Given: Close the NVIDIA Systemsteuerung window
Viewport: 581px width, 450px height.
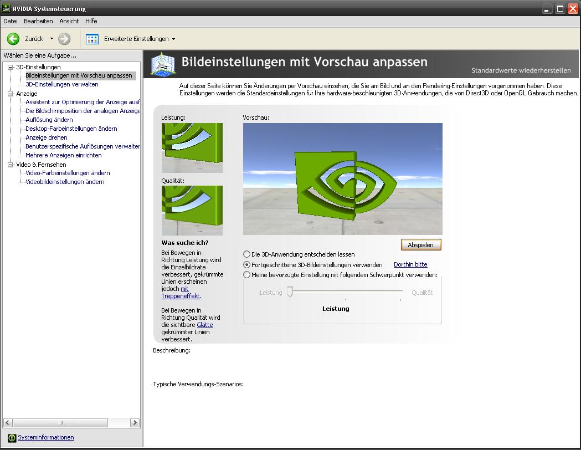Looking at the screenshot, I should (573, 8).
